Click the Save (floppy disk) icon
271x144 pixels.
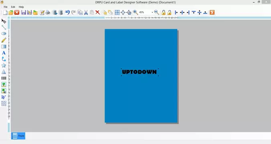click(x=24, y=12)
